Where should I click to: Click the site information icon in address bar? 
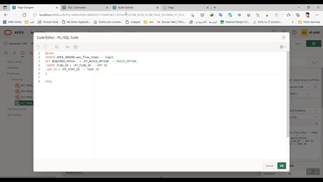tap(35, 15)
